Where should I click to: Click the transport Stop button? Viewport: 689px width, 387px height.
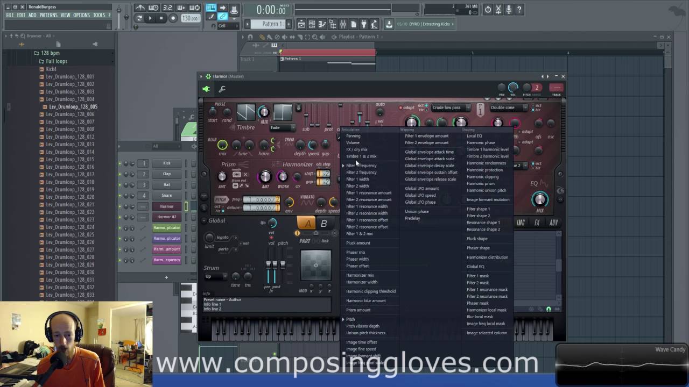(161, 18)
